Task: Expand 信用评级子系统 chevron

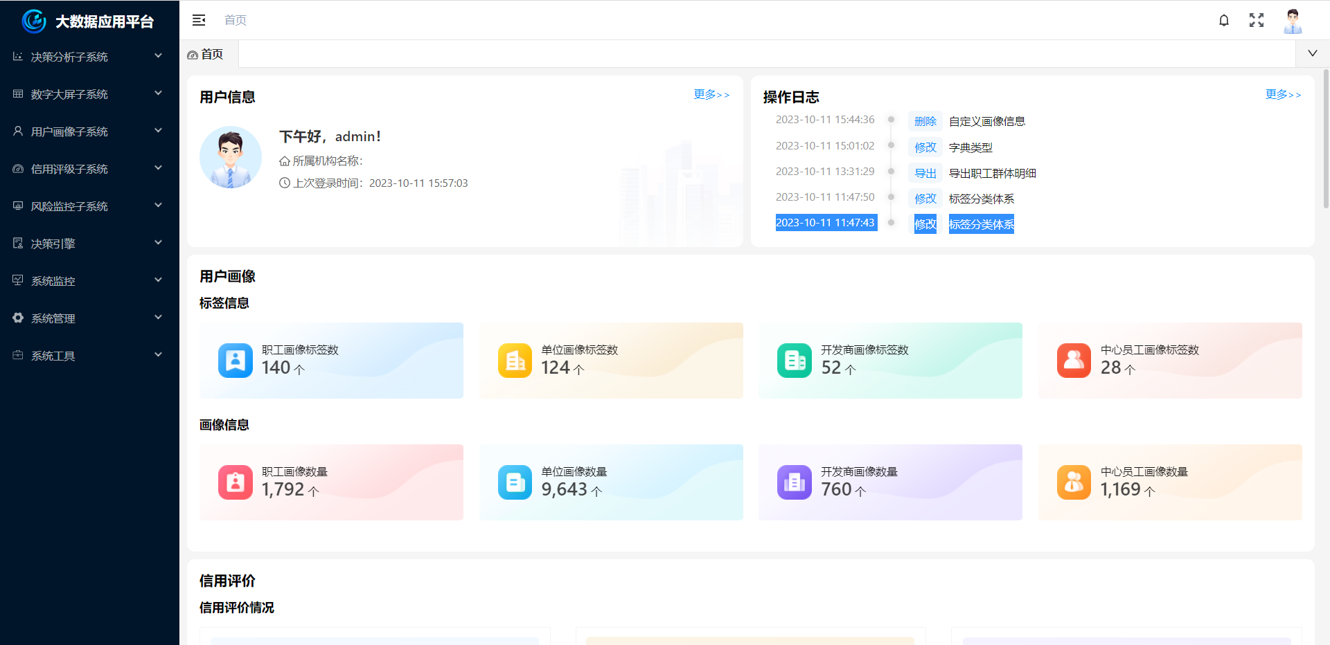Action: (x=158, y=168)
